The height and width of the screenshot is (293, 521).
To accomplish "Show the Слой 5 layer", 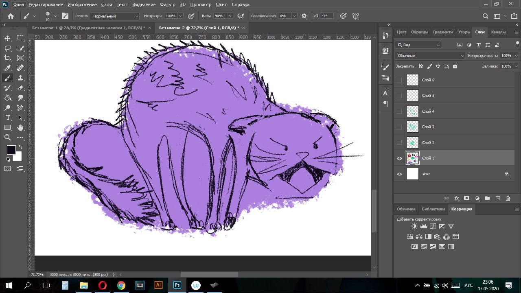I will (399, 96).
